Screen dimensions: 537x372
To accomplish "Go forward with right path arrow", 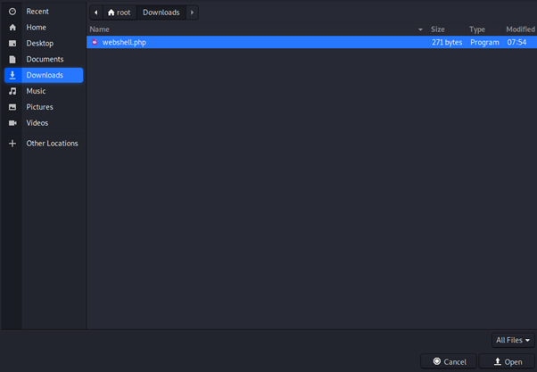I will coord(192,12).
